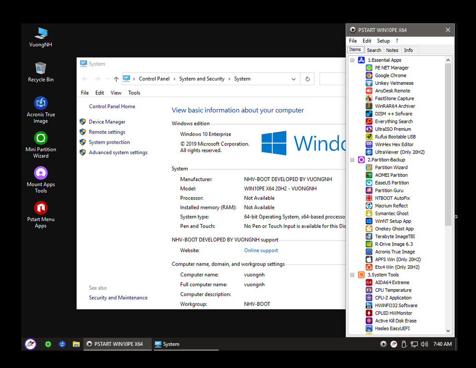Launch AnyDesk Remote icon
This screenshot has height=368, width=476.
tap(369, 91)
